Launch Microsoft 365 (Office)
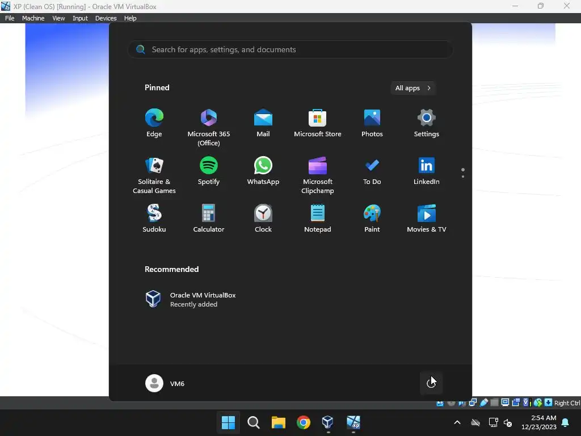The height and width of the screenshot is (436, 581). click(209, 128)
